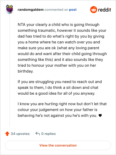Image resolution: width=116 pixels, height=155 pixels.
Task: Click the "reddit" wordmark text
Action: (x=105, y=10)
